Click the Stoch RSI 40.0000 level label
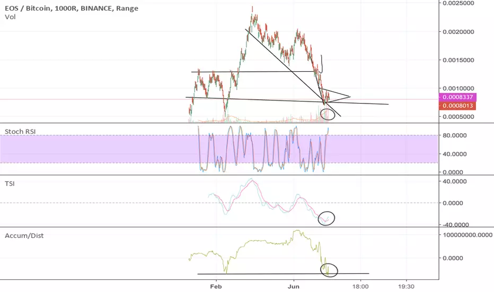 (x=455, y=154)
